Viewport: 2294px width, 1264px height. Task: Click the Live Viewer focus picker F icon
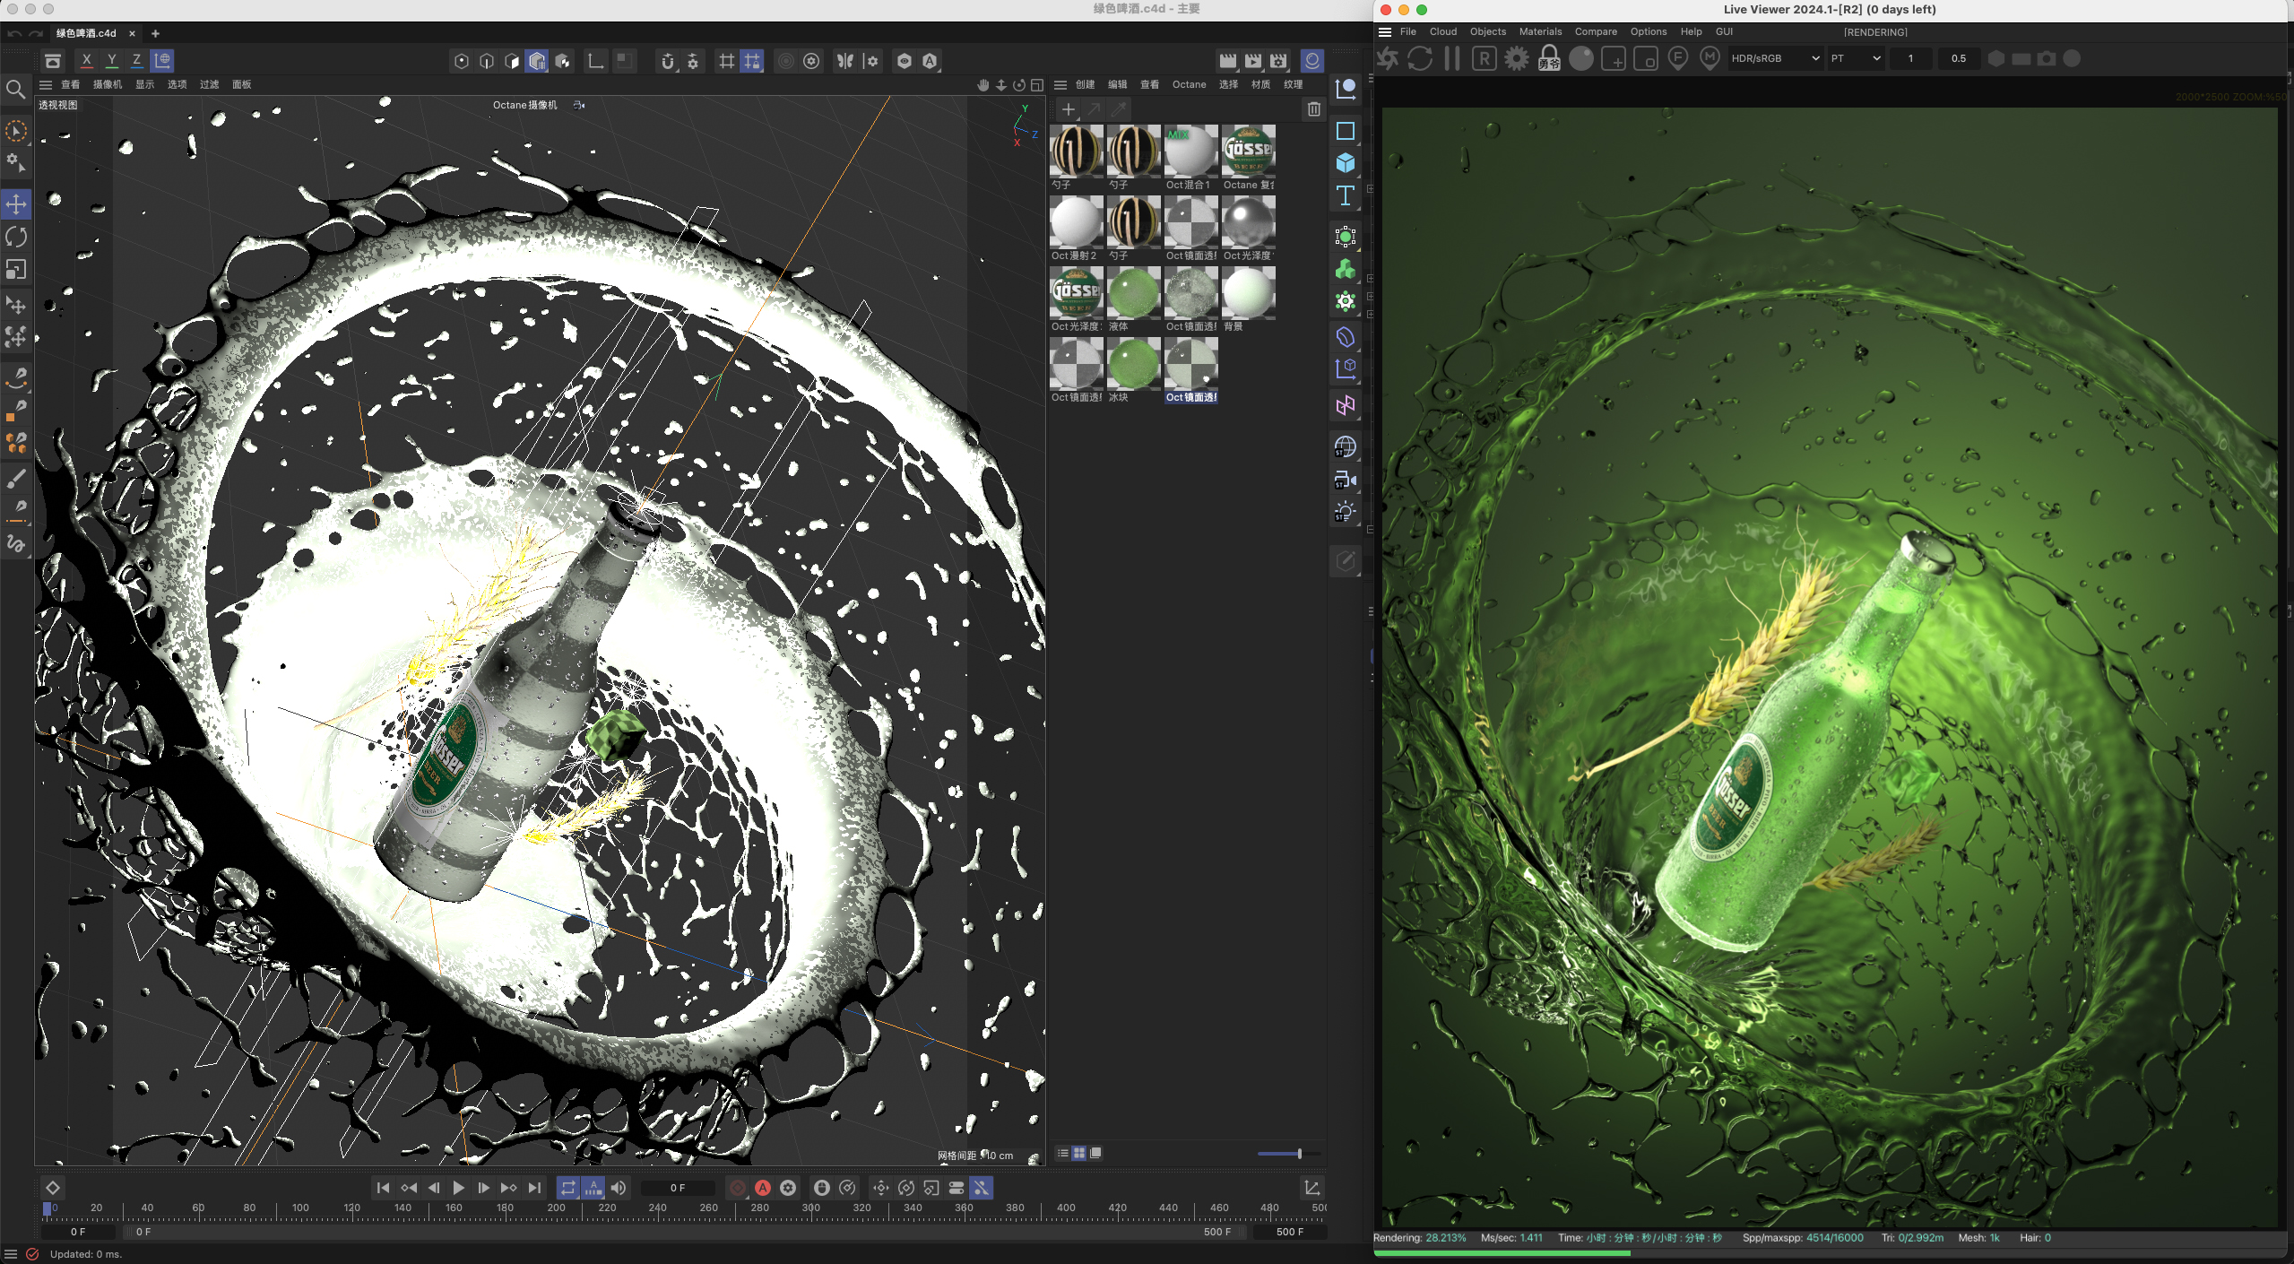(1678, 58)
